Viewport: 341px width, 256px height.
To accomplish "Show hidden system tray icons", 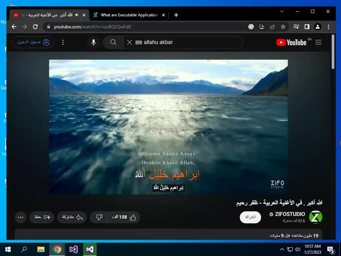I will point(282,249).
